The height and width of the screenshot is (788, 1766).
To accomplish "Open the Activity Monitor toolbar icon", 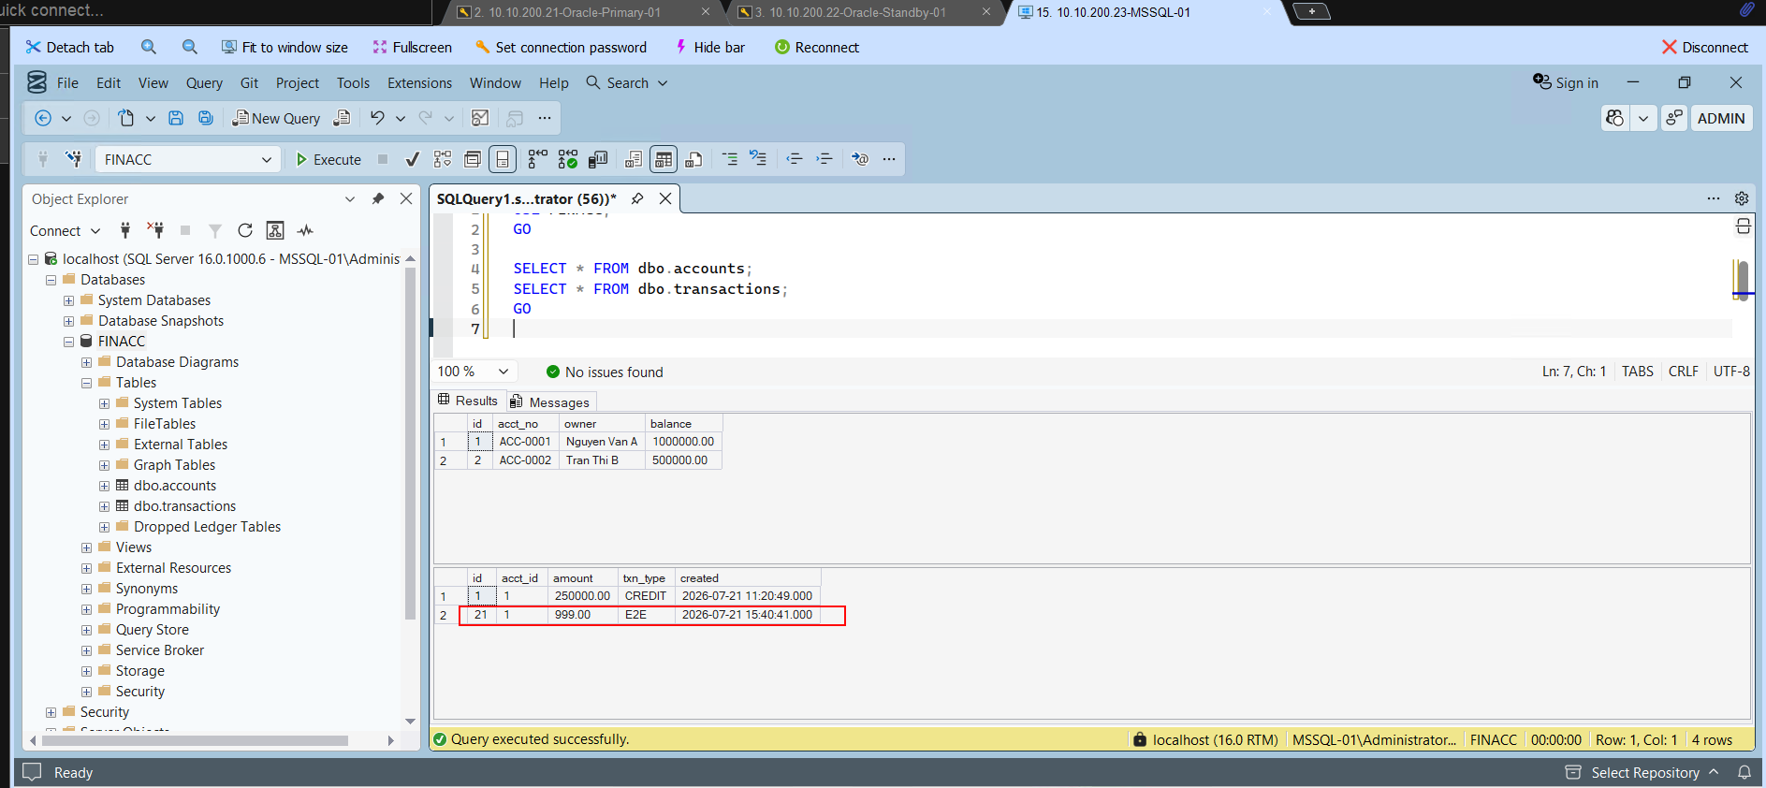I will click(x=480, y=118).
